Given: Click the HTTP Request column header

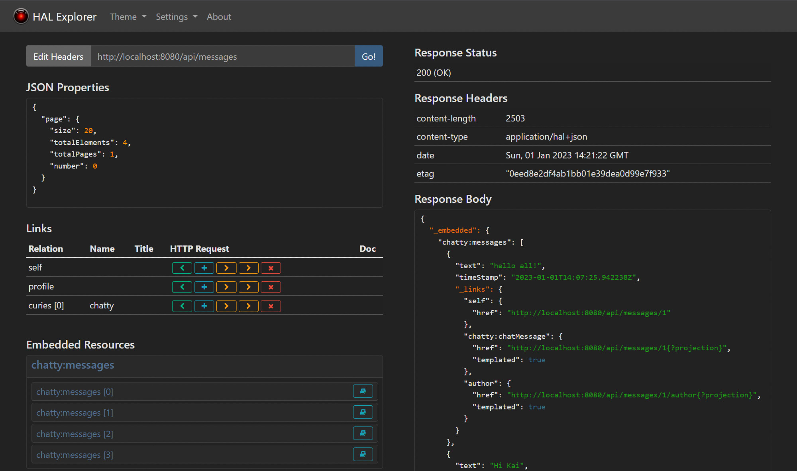Looking at the screenshot, I should point(200,249).
